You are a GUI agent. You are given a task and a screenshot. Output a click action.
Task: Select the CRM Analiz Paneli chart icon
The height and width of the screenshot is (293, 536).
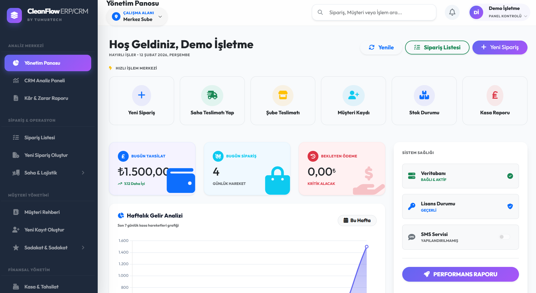16,81
